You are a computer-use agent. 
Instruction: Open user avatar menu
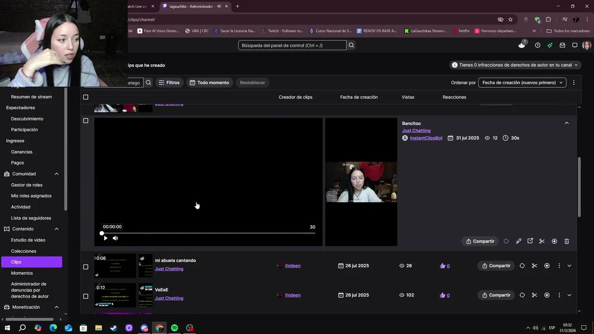[x=587, y=45]
